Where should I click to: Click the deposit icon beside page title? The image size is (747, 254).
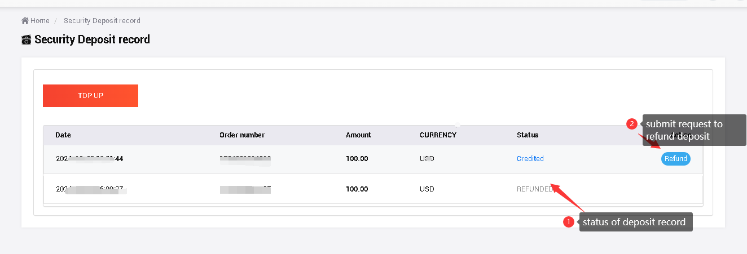point(26,40)
